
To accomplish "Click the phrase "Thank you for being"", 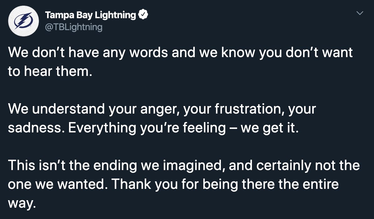I will [174, 184].
